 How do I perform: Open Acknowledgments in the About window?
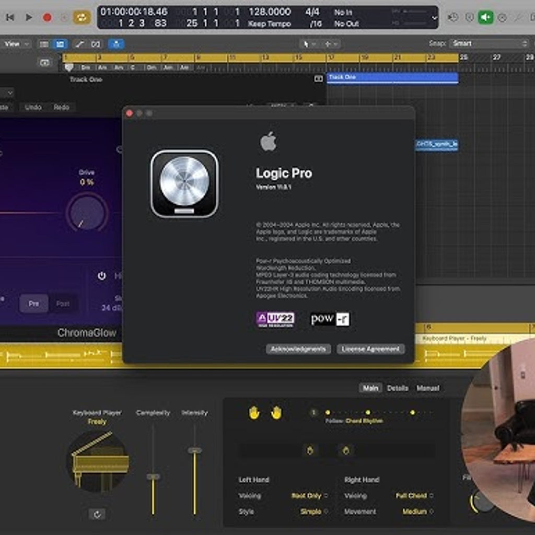298,349
